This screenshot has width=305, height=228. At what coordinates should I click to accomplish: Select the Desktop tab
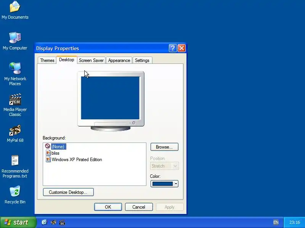pos(66,60)
